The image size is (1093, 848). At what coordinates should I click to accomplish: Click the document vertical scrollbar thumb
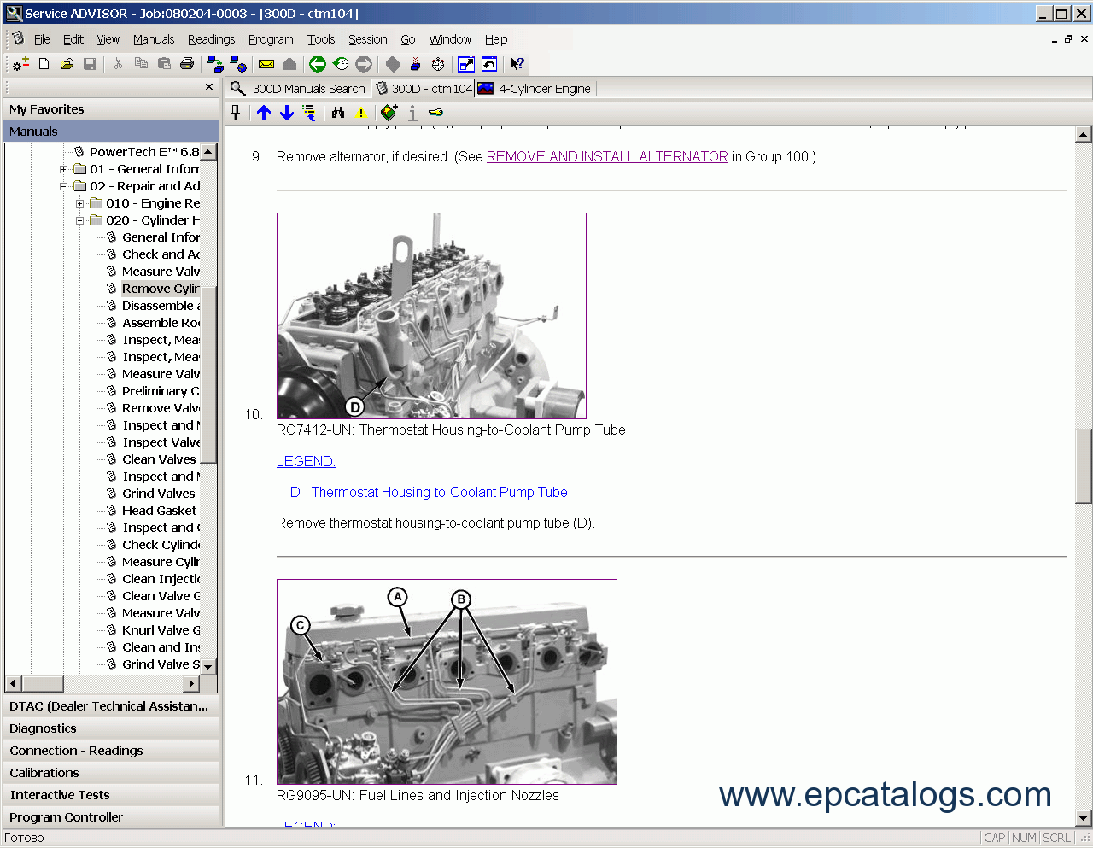[x=1084, y=466]
